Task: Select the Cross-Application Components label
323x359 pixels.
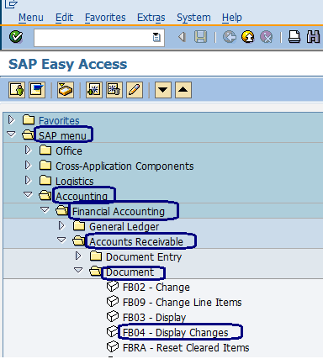Action: (124, 166)
